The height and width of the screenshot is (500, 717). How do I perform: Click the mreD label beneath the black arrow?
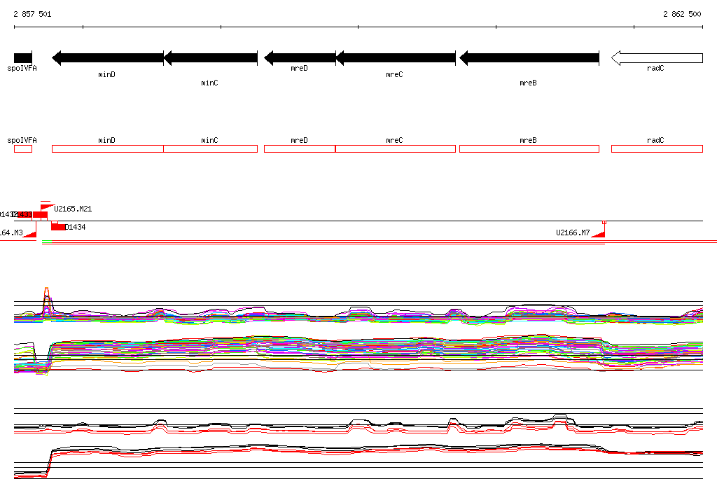pyautogui.click(x=299, y=68)
